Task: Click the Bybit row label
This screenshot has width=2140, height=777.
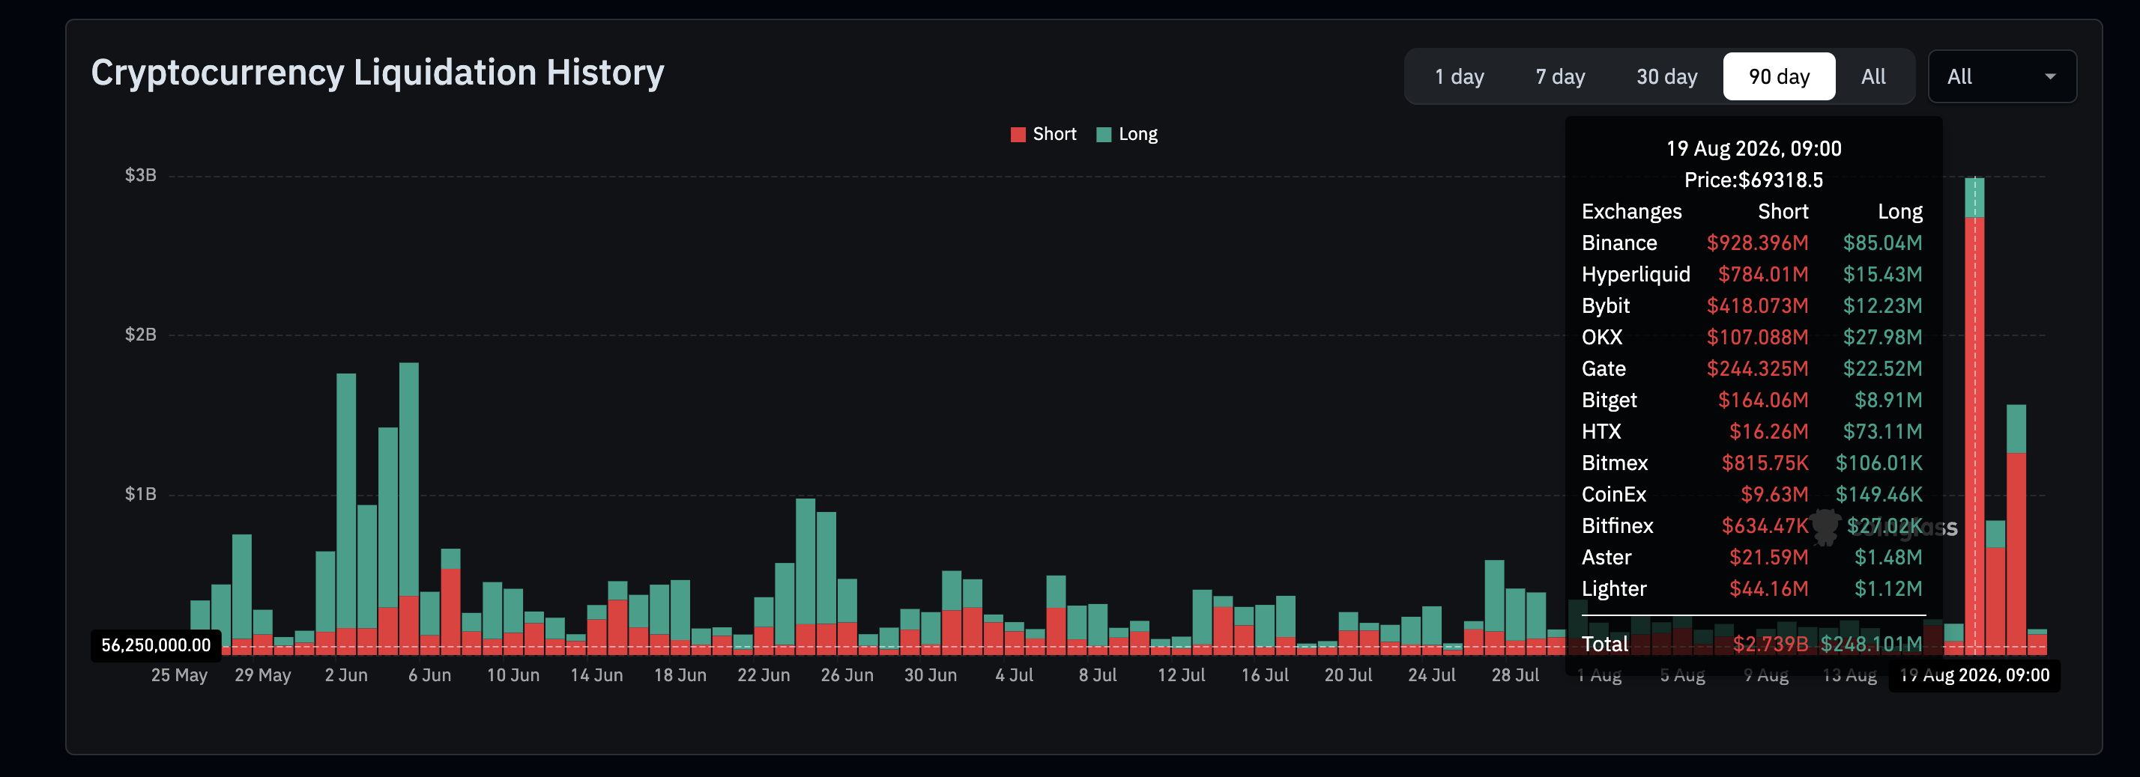Action: click(x=1606, y=306)
